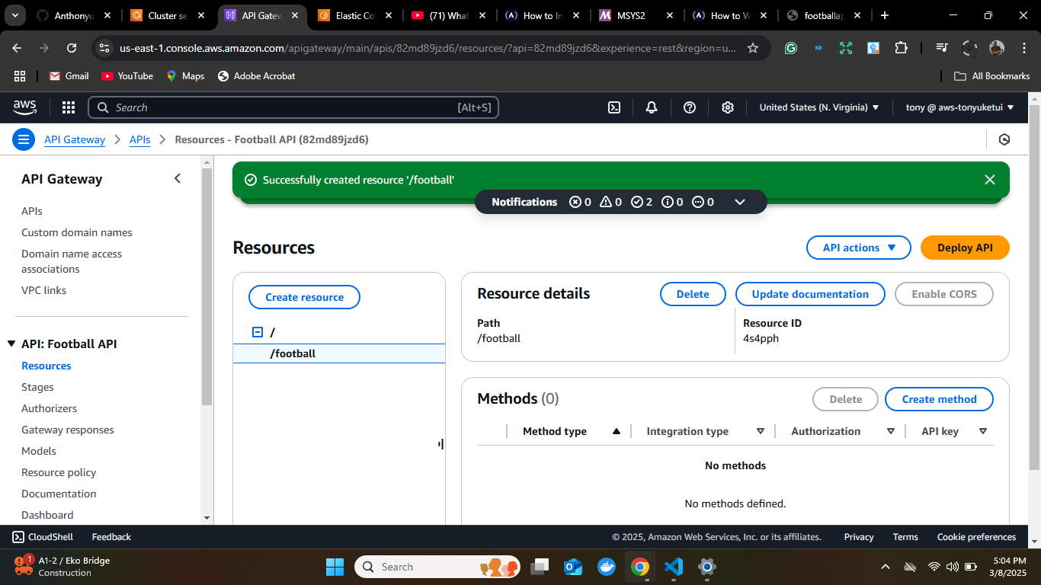Open the Chrome extensions puzzle icon
The image size is (1041, 585).
[901, 48]
